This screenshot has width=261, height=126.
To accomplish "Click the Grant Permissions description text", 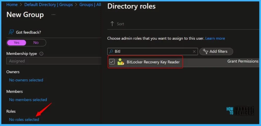I will (243, 61).
